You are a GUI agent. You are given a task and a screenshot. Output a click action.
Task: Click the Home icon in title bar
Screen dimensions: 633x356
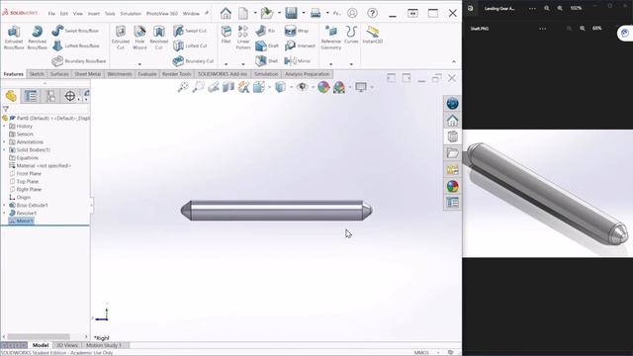tap(226, 13)
